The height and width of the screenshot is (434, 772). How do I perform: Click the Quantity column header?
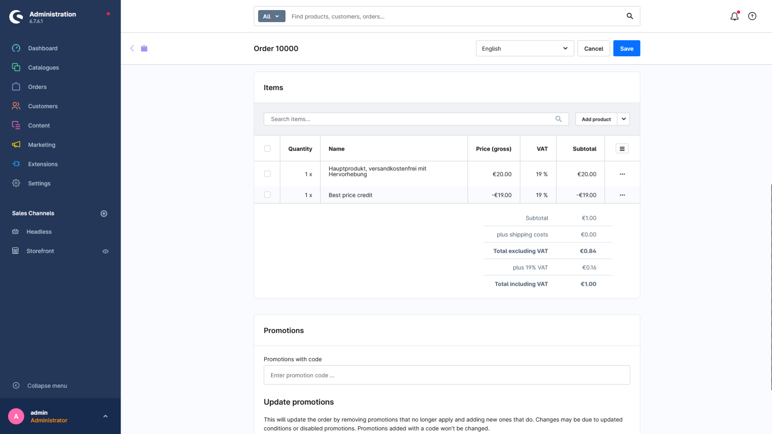pyautogui.click(x=300, y=149)
